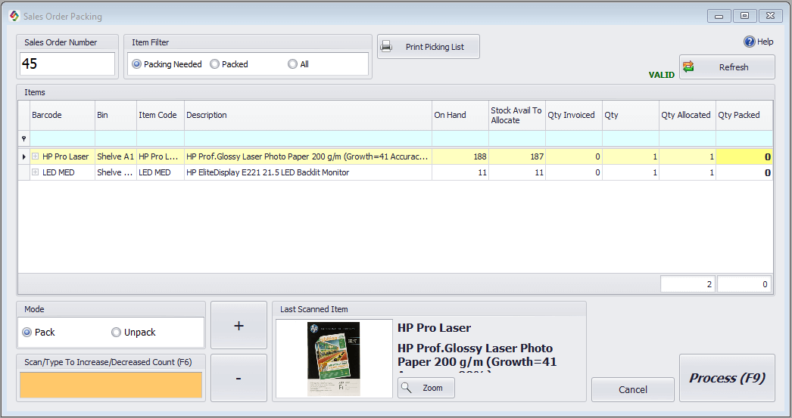Click the LED MED item code cell

pos(160,172)
